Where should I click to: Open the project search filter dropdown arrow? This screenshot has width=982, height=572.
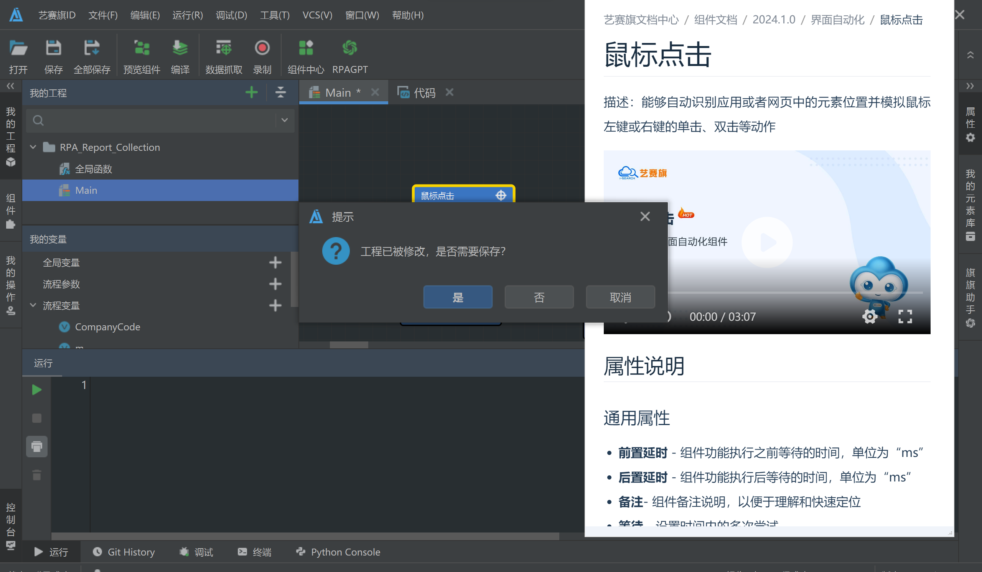coord(285,120)
